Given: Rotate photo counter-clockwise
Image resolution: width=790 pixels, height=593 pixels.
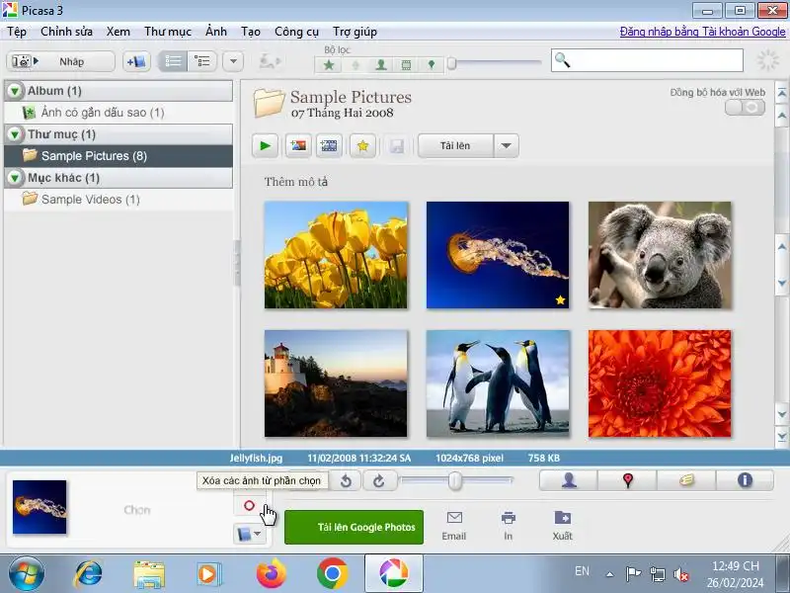Looking at the screenshot, I should coord(347,481).
